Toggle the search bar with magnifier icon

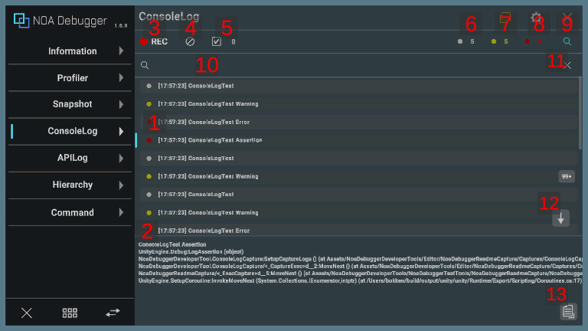click(x=567, y=41)
